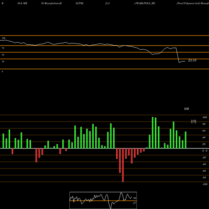209x209 pixels.
Task: Click the Pearl Polymers Ltd title text
Action: click(188, 3)
